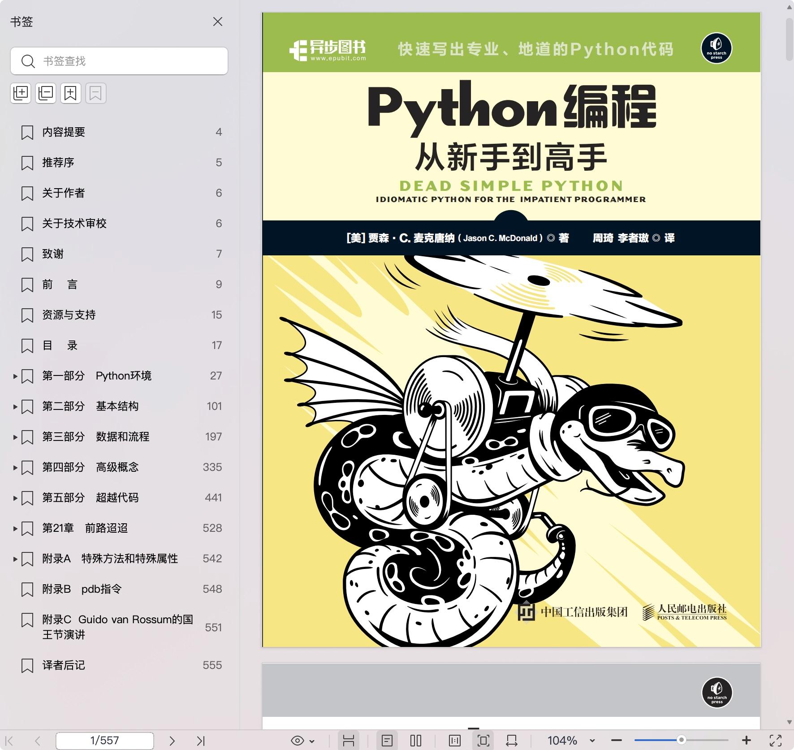The height and width of the screenshot is (750, 794).
Task: Toggle continuous scrolling mode
Action: coord(349,741)
